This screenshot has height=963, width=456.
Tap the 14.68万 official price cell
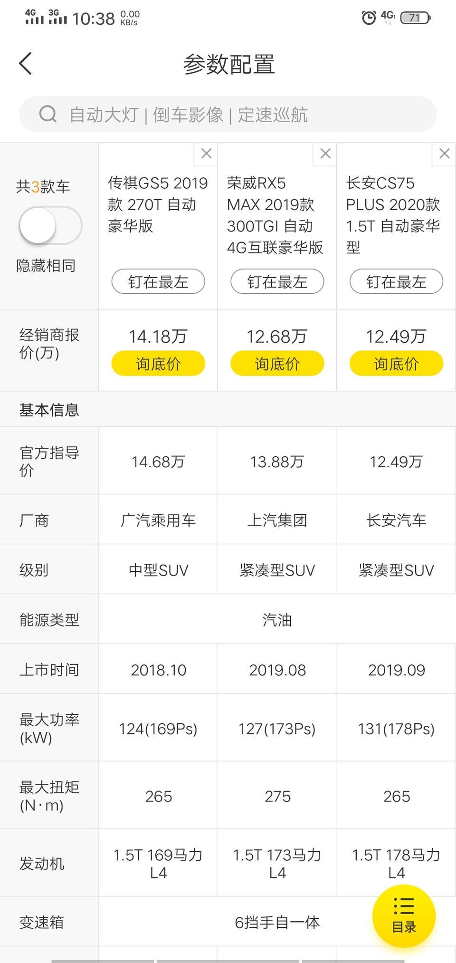tap(158, 461)
